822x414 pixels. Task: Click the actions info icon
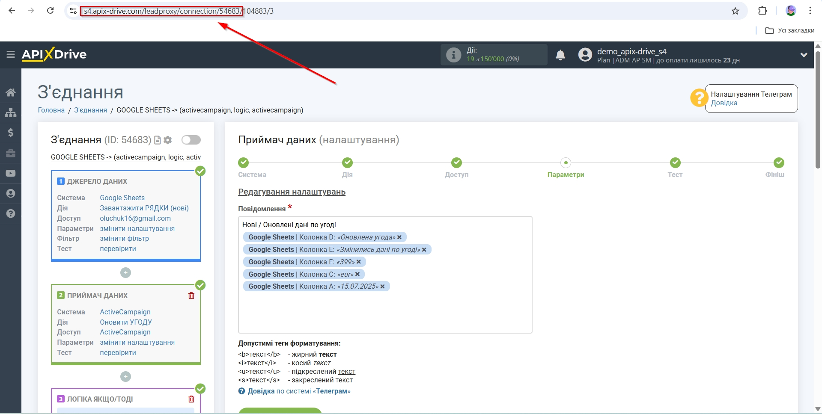(x=453, y=55)
